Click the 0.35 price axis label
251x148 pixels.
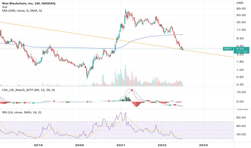tap(240, 84)
